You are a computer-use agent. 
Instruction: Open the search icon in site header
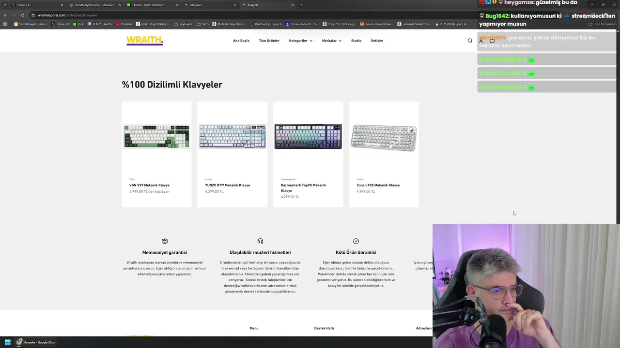pos(470,41)
